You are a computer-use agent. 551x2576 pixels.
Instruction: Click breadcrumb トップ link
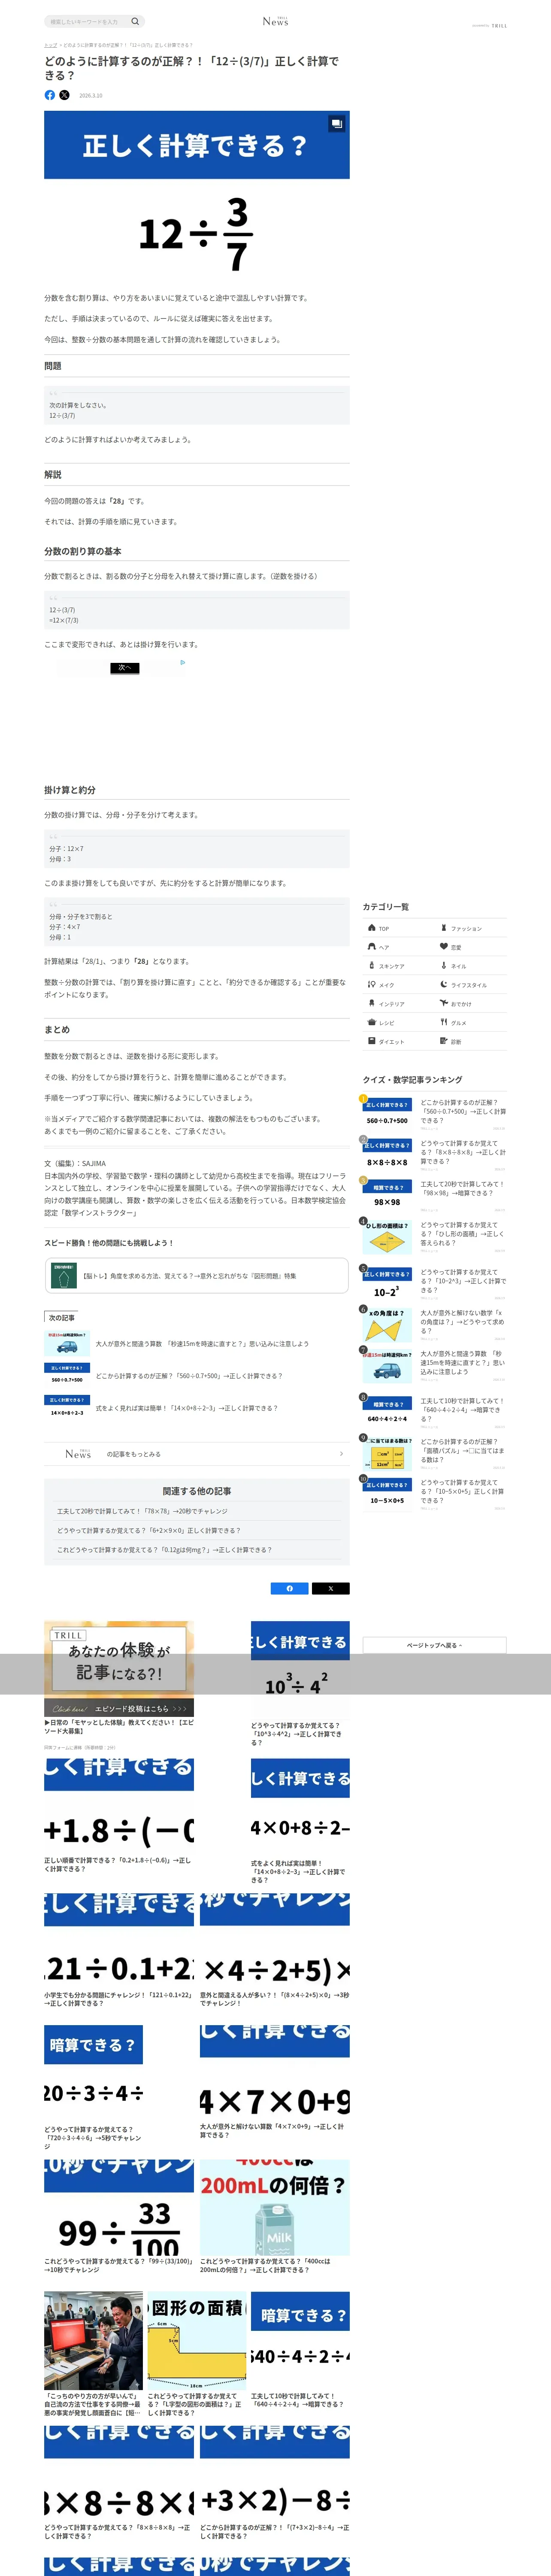[x=50, y=45]
